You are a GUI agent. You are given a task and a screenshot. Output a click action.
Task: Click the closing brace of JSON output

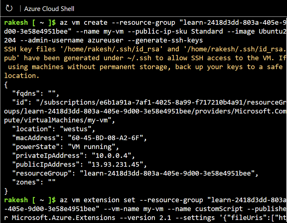tap(6, 191)
